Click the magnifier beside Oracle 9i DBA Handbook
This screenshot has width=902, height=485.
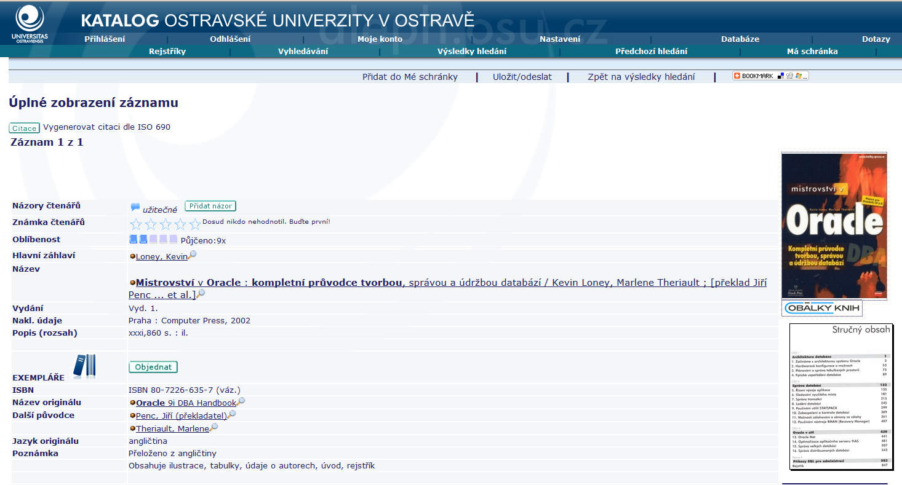241,402
